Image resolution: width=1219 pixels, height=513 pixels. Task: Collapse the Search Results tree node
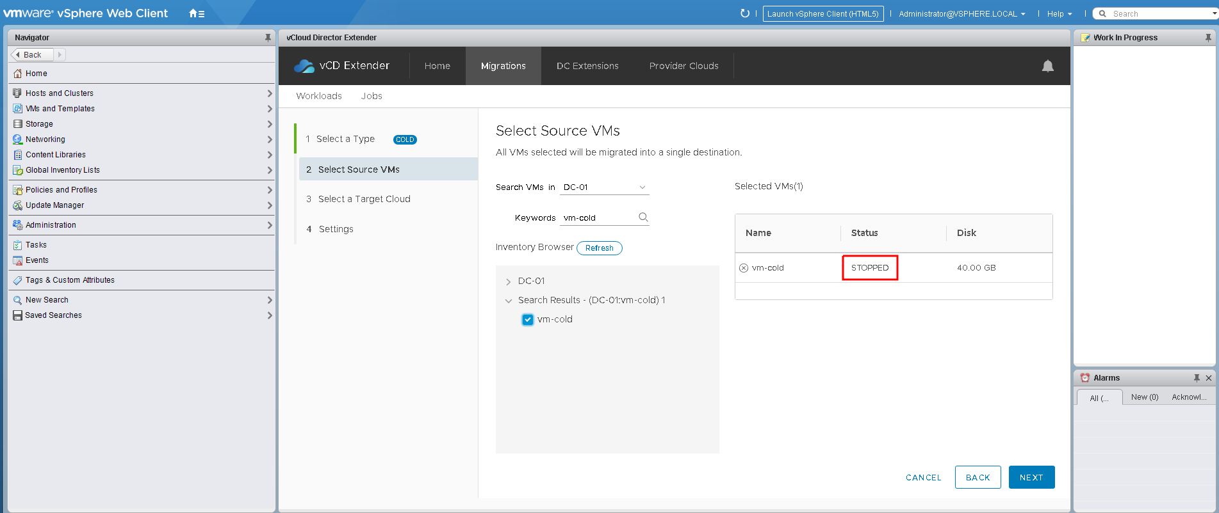tap(509, 301)
